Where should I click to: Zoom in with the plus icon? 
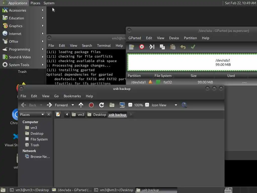click(147, 105)
